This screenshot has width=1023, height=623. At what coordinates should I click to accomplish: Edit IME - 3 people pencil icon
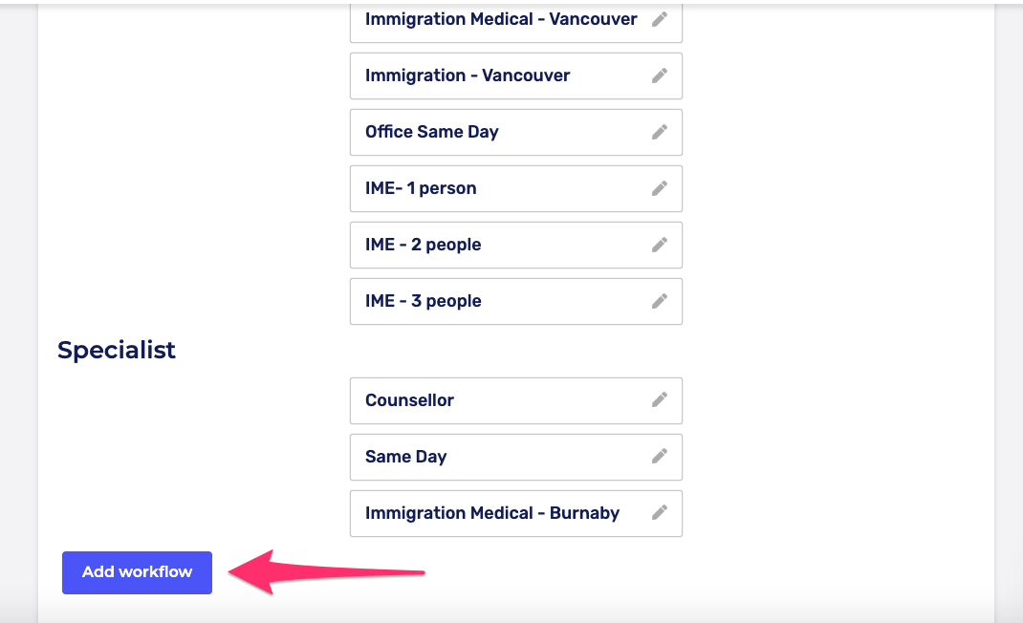[x=660, y=301]
